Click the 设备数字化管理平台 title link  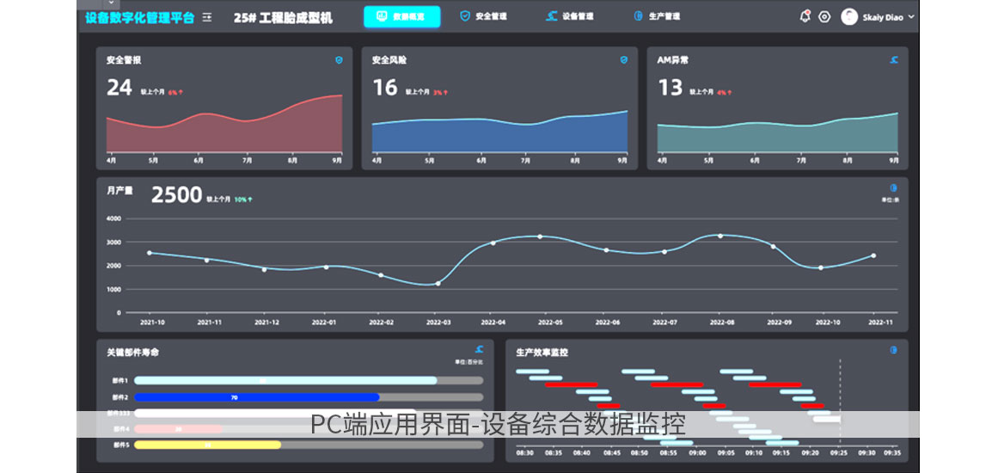click(139, 17)
